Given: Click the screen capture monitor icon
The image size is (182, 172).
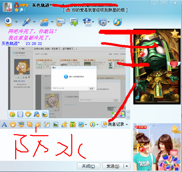Looking at the screenshot, I should coord(81,124).
